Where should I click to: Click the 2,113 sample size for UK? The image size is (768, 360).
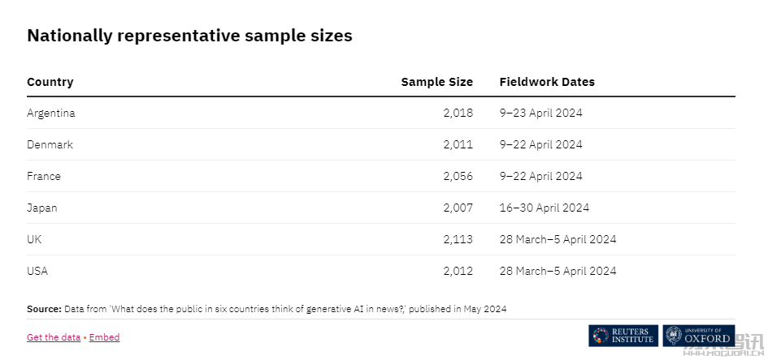(458, 239)
